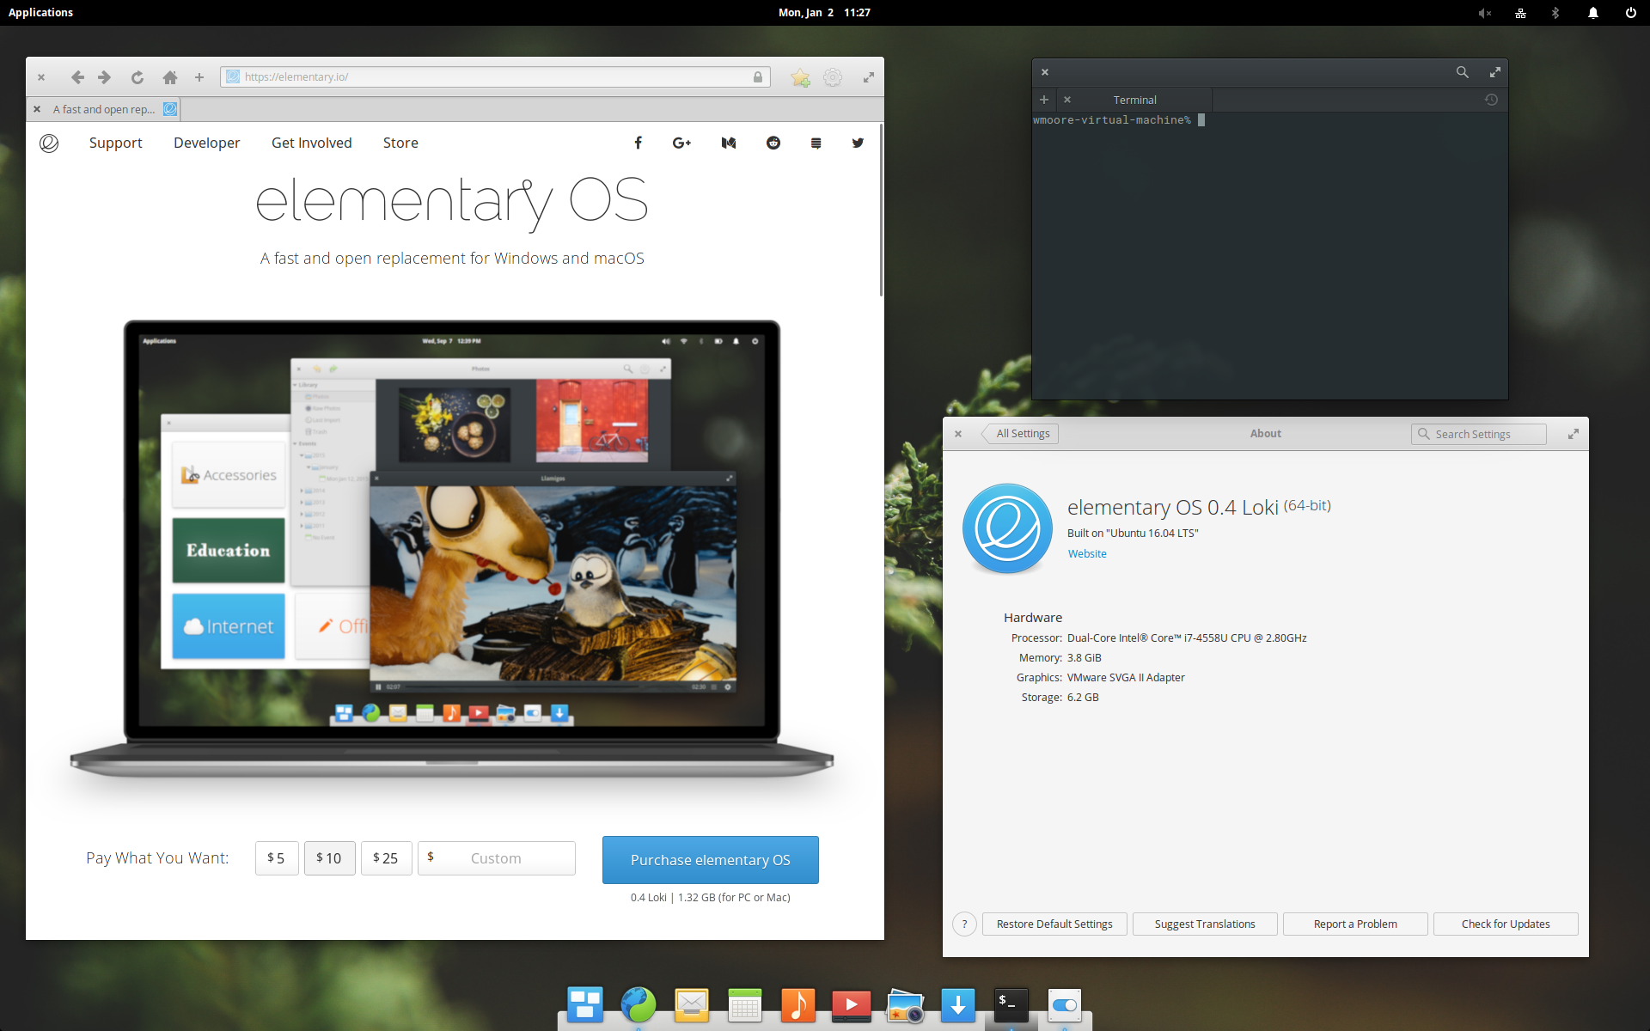Launch Videos from the dock
1650x1031 pixels.
(x=852, y=1004)
